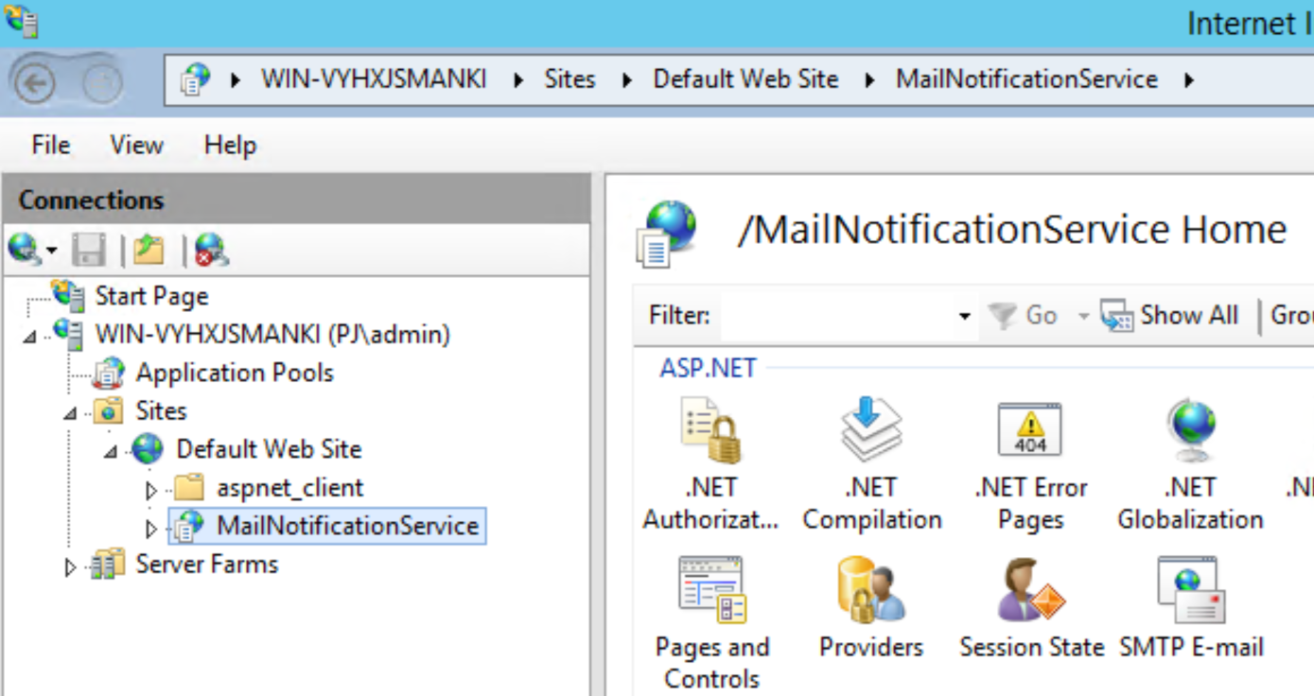Collapse the Default Web Site node
This screenshot has width=1314, height=696.
pos(112,452)
